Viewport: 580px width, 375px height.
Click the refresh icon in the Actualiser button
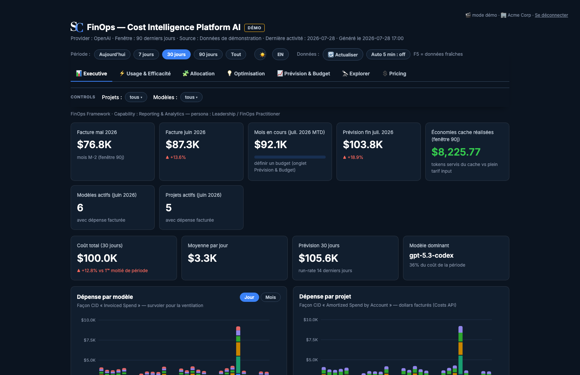tap(331, 54)
